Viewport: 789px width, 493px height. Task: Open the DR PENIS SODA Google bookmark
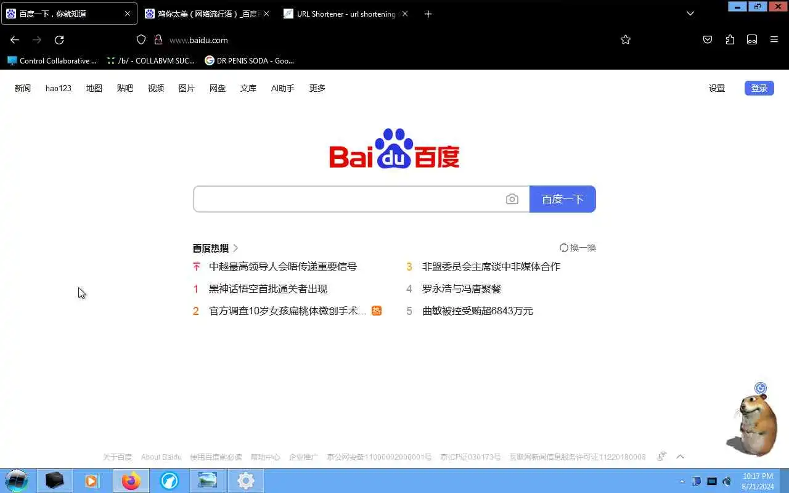[250, 60]
